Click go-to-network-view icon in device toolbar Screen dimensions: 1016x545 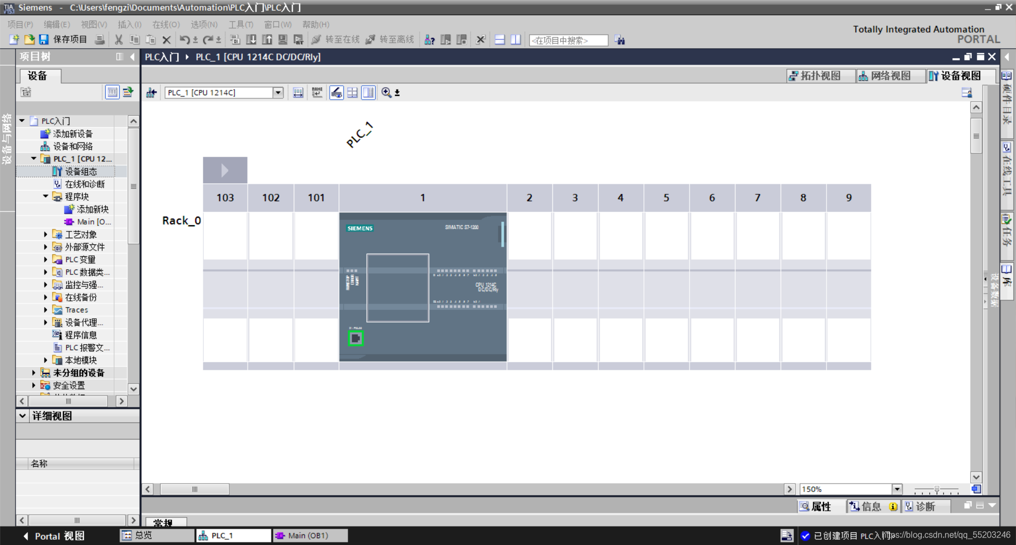[151, 93]
